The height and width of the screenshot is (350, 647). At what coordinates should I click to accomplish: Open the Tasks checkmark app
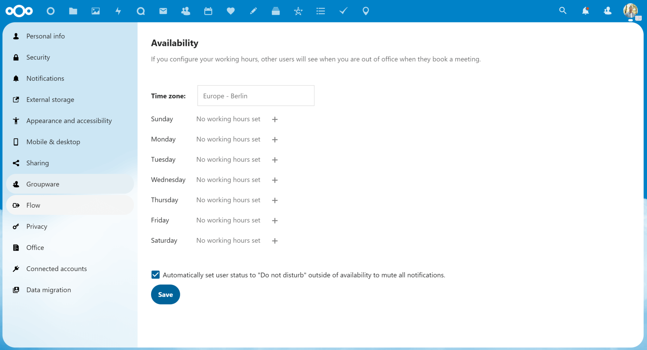343,11
